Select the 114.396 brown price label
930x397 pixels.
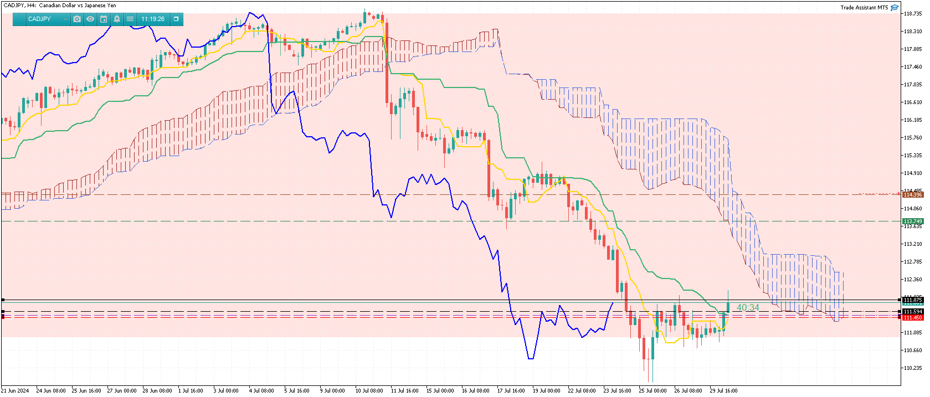click(913, 194)
